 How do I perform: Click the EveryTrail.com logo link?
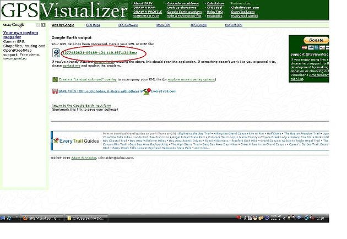(x=160, y=91)
